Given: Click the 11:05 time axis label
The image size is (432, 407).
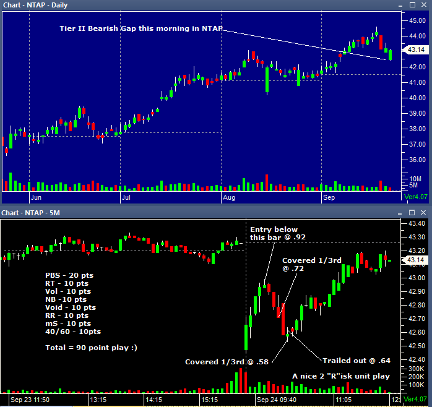Looking at the screenshot, I should pos(343,400).
